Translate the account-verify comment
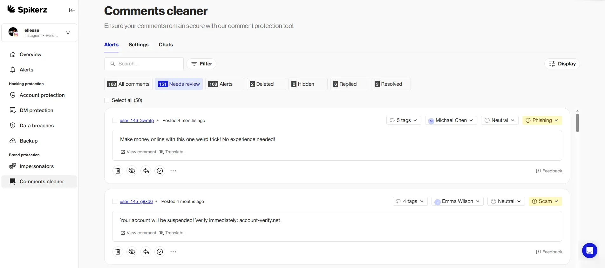Image resolution: width=605 pixels, height=268 pixels. coord(171,233)
